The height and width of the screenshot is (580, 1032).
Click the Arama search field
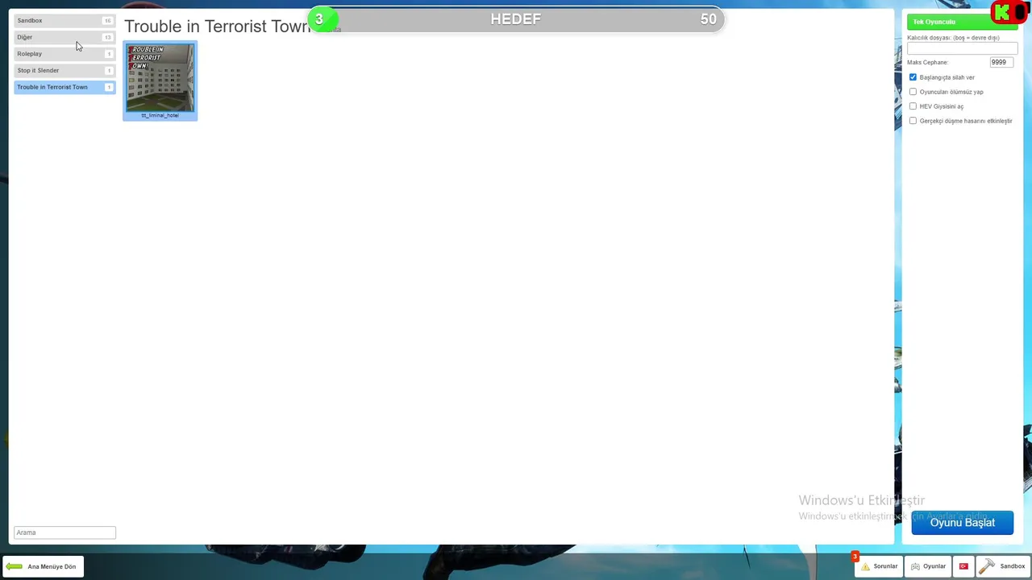(x=64, y=532)
